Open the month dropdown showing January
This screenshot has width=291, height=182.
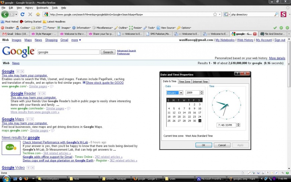coord(181,93)
